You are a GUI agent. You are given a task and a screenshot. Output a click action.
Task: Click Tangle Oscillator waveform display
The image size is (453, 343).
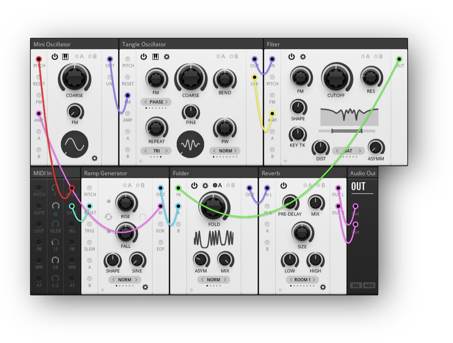190,144
